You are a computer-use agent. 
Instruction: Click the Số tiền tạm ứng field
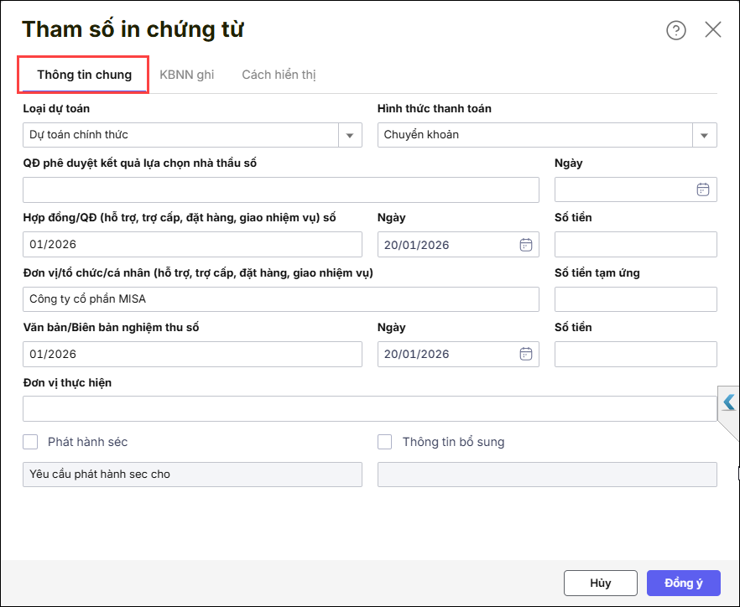coord(635,299)
